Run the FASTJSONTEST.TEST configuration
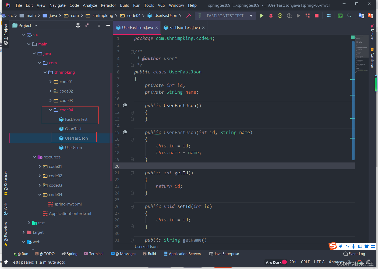The height and width of the screenshot is (269, 378). [x=262, y=16]
